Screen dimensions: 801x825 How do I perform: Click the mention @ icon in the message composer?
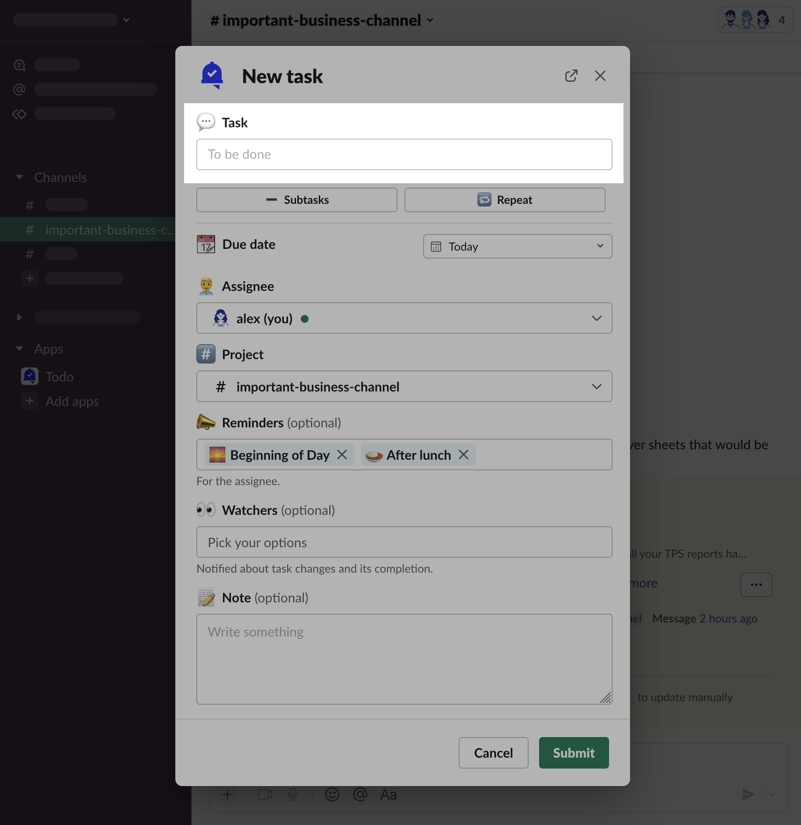[x=360, y=794]
